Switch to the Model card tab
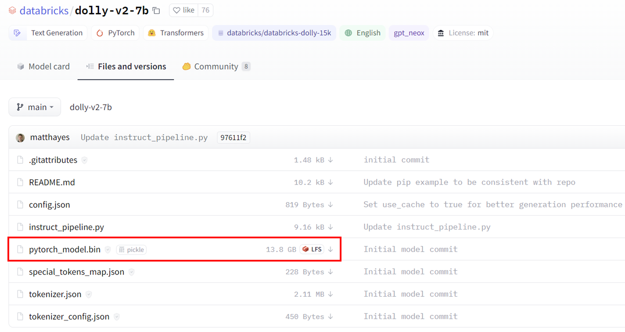 click(x=44, y=66)
